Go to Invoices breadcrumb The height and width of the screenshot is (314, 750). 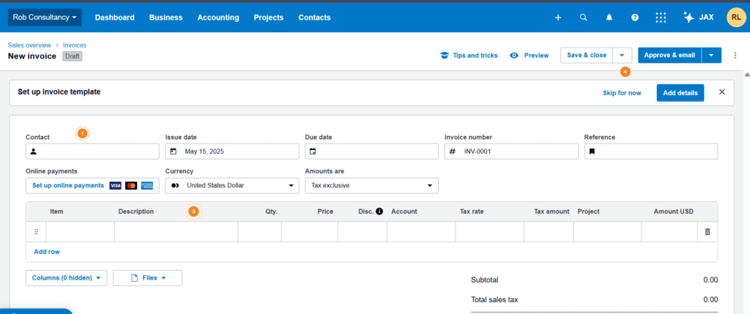[x=75, y=45]
